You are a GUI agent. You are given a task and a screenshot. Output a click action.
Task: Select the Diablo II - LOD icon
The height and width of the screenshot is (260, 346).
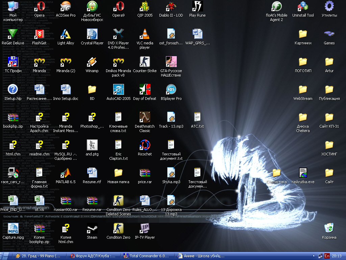pos(171,6)
